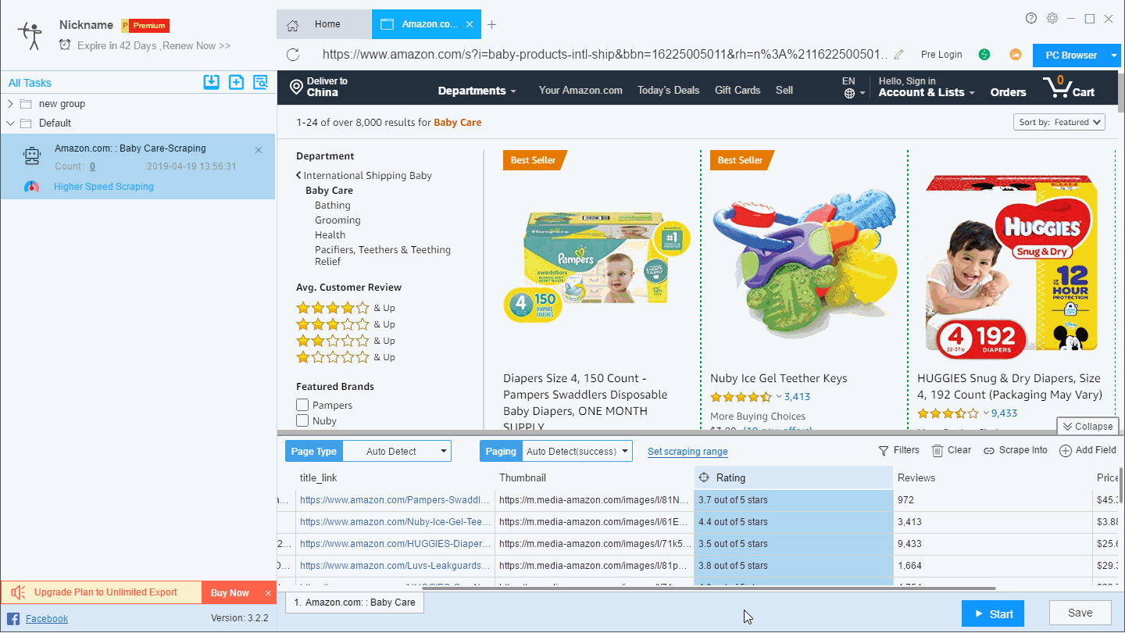The image size is (1125, 633).
Task: Tick the Nuby brand checkbox
Action: coord(302,420)
